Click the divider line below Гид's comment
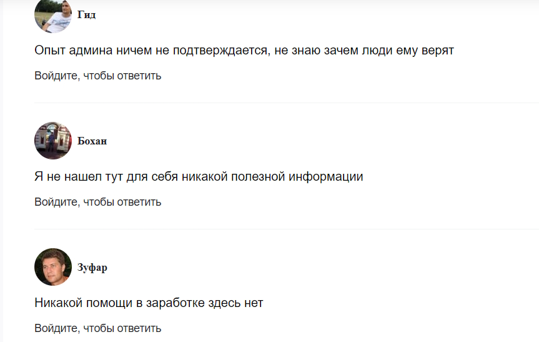The width and height of the screenshot is (539, 342). click(286, 103)
